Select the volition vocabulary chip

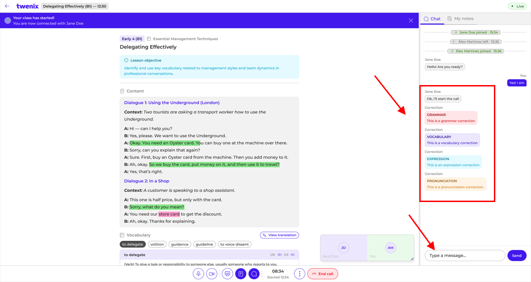157,244
